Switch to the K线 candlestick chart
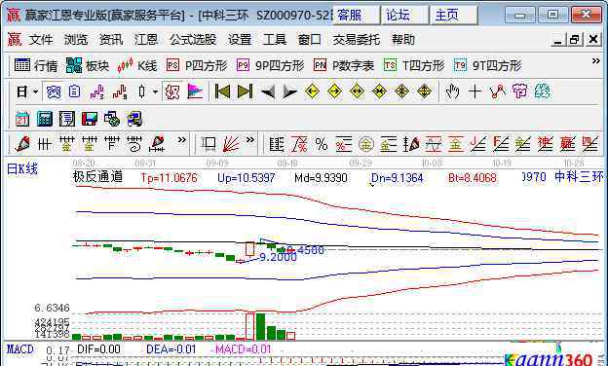The image size is (608, 366). tap(137, 65)
